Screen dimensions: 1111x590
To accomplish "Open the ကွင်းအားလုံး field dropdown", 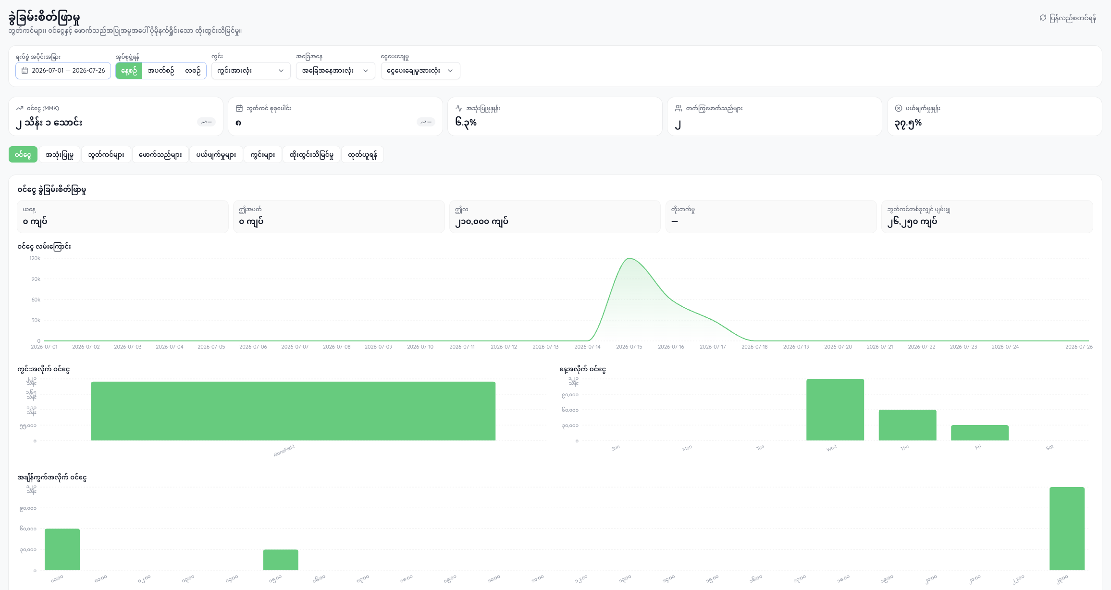I will [x=251, y=71].
